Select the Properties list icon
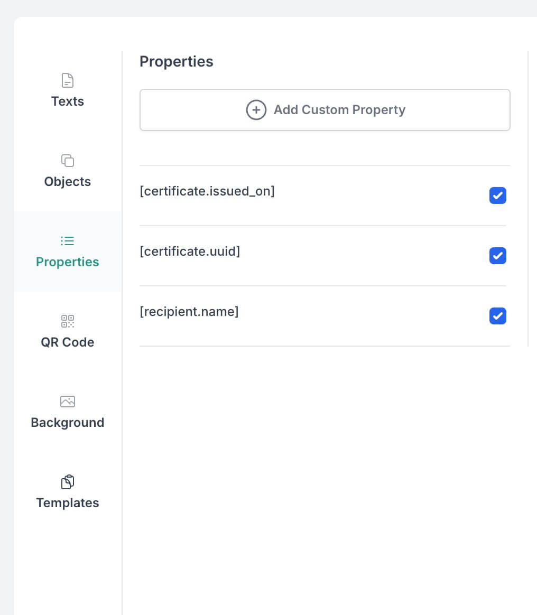The image size is (537, 615). tap(68, 241)
